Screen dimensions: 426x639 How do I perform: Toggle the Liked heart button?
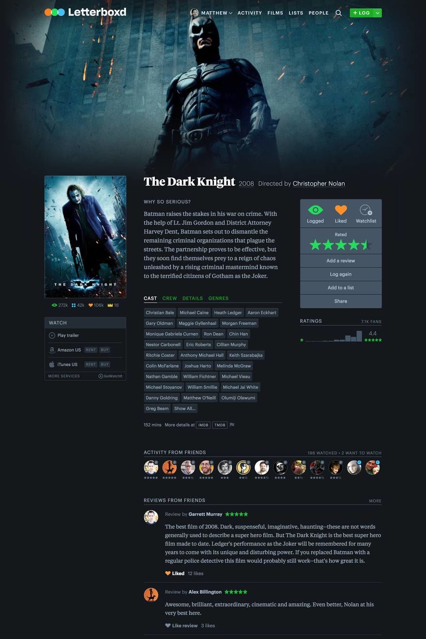click(341, 213)
